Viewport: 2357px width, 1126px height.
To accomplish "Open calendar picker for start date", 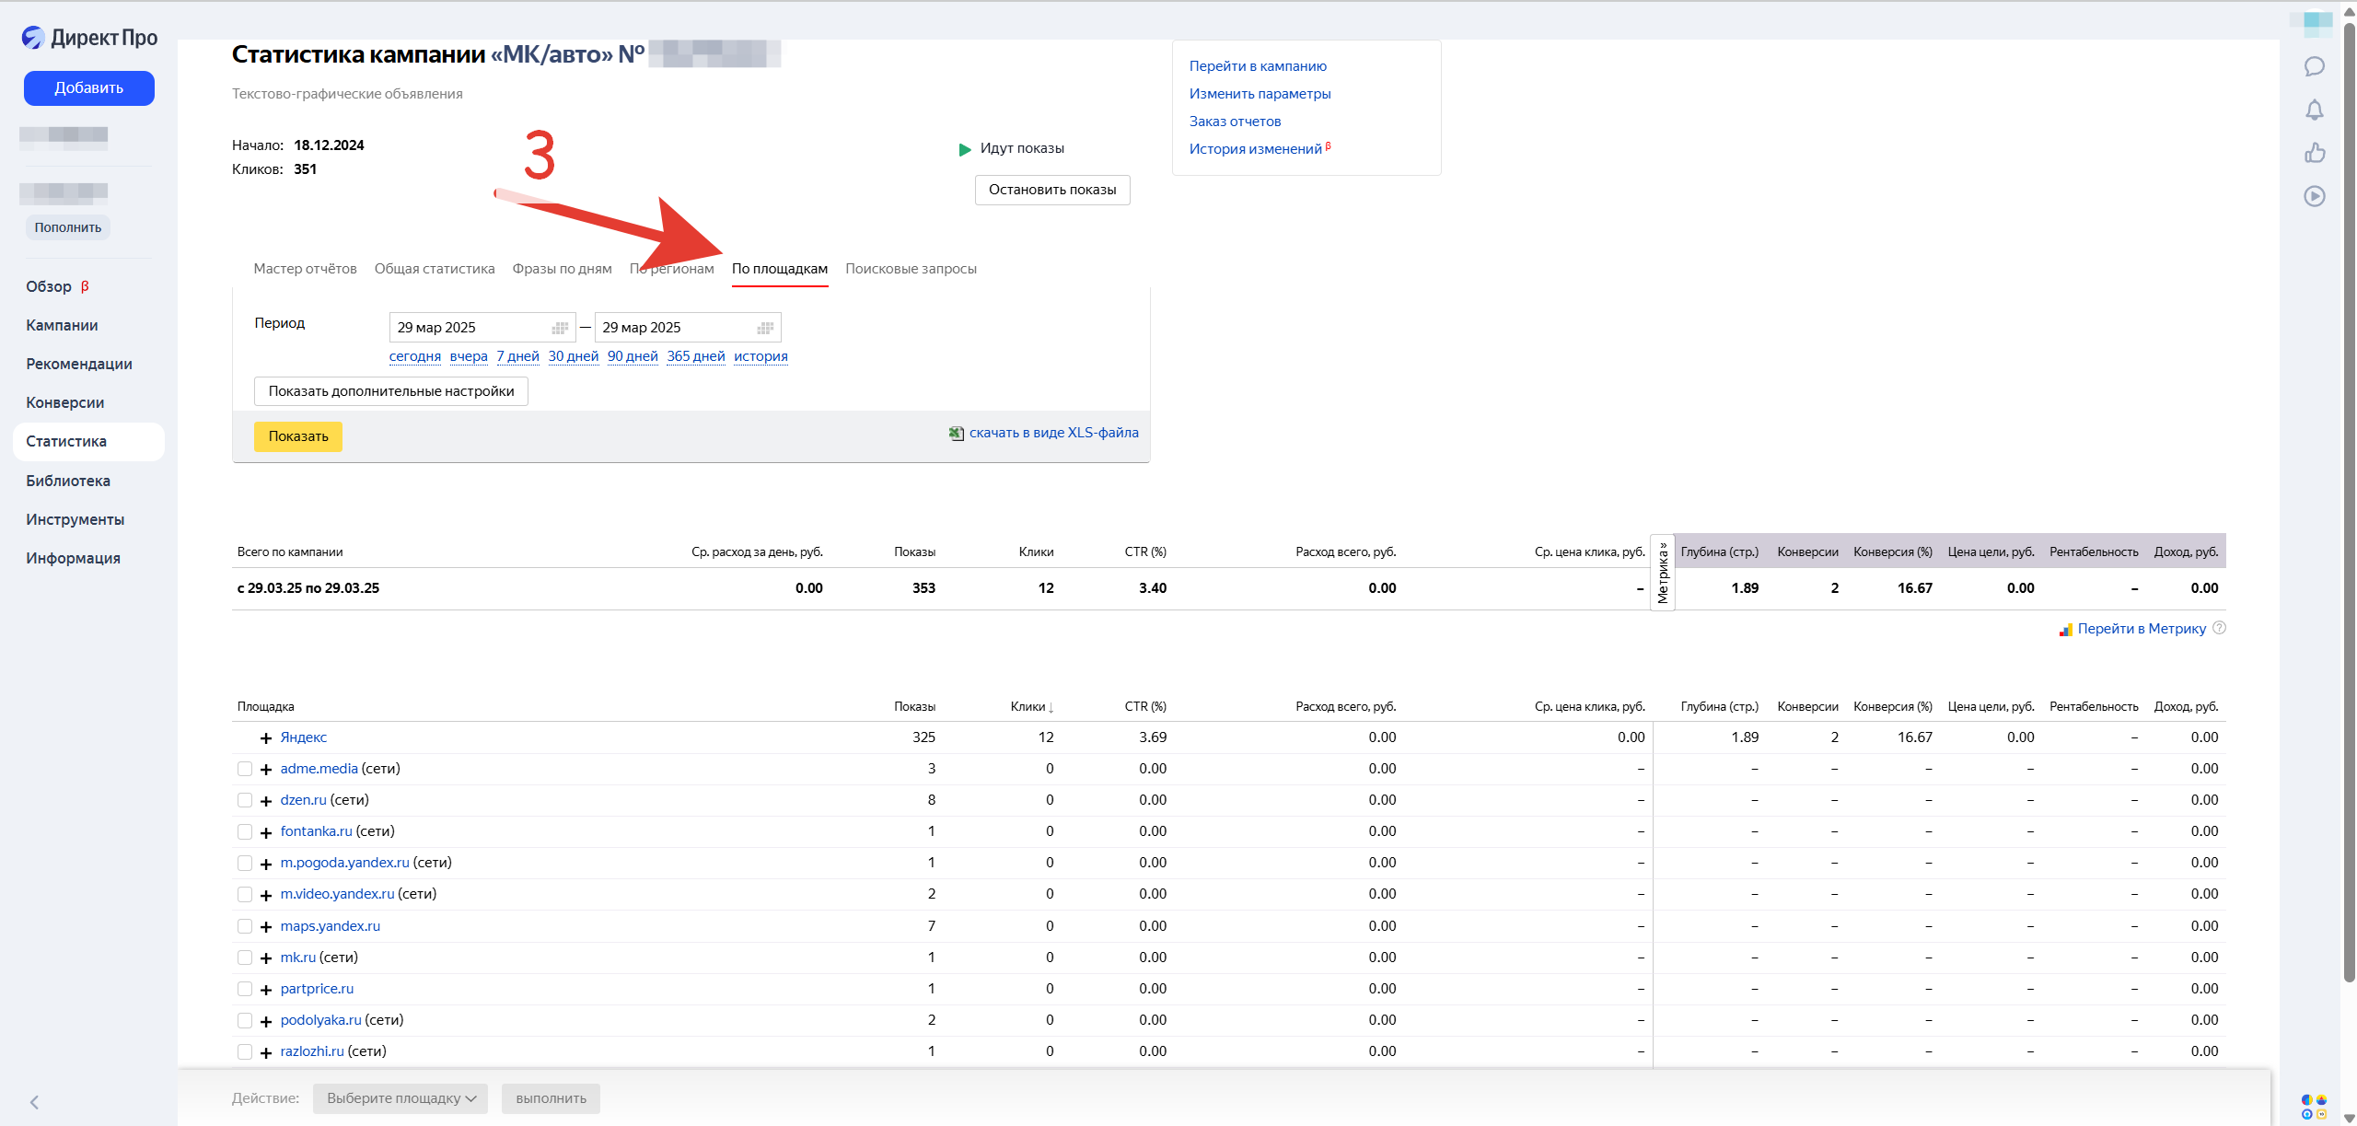I will [559, 328].
